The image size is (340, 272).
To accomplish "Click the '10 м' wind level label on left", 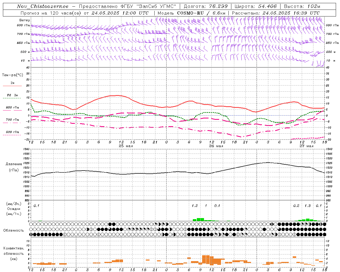I will point(25,61).
